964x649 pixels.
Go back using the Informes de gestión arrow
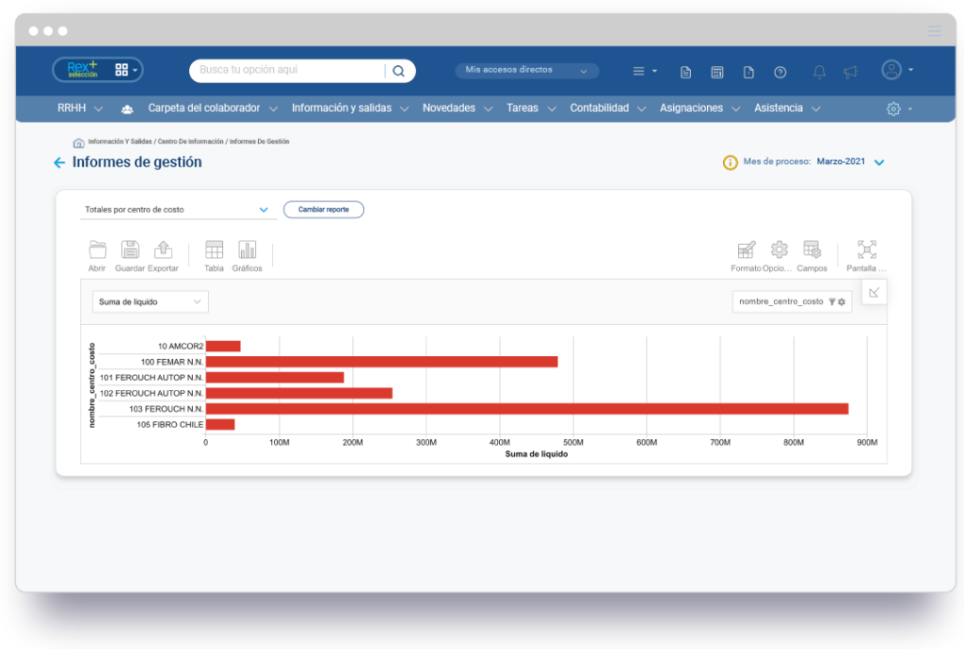(x=58, y=162)
